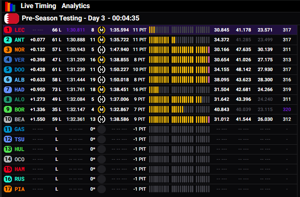Open the Live Timing tab
Screen dimensions: 300x197
[38, 6]
